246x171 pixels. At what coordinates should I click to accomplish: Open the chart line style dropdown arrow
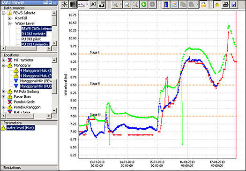pos(87,4)
